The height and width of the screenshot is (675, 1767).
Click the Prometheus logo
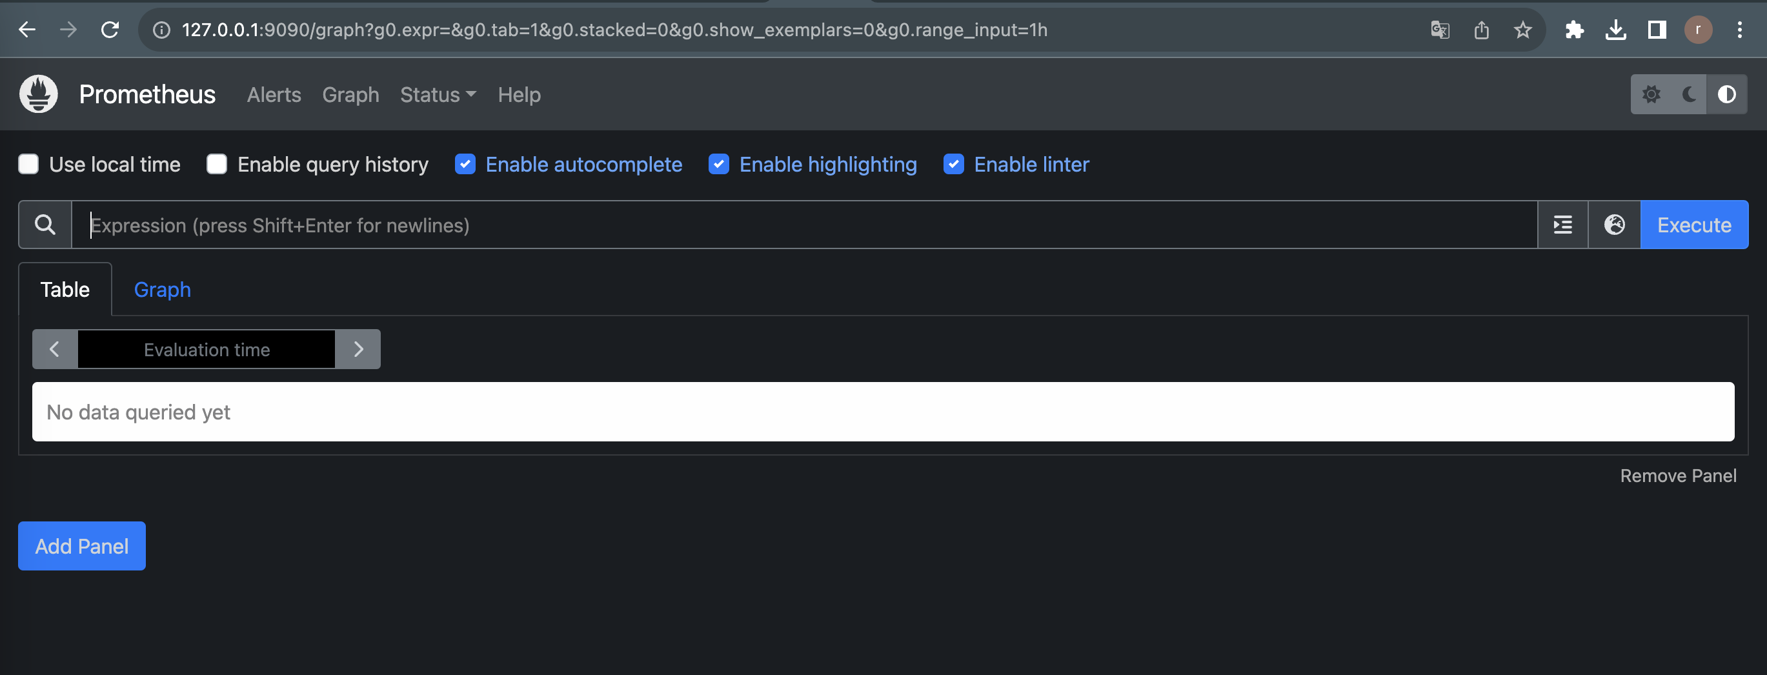click(x=39, y=94)
